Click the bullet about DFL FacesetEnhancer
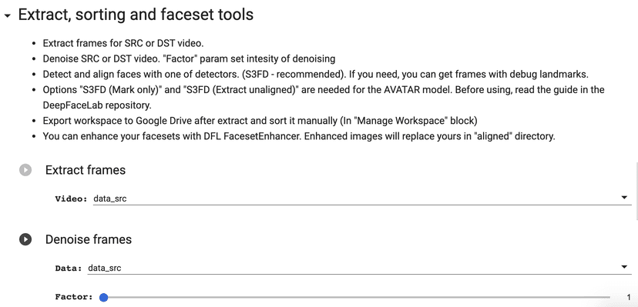This screenshot has height=307, width=638. [299, 136]
